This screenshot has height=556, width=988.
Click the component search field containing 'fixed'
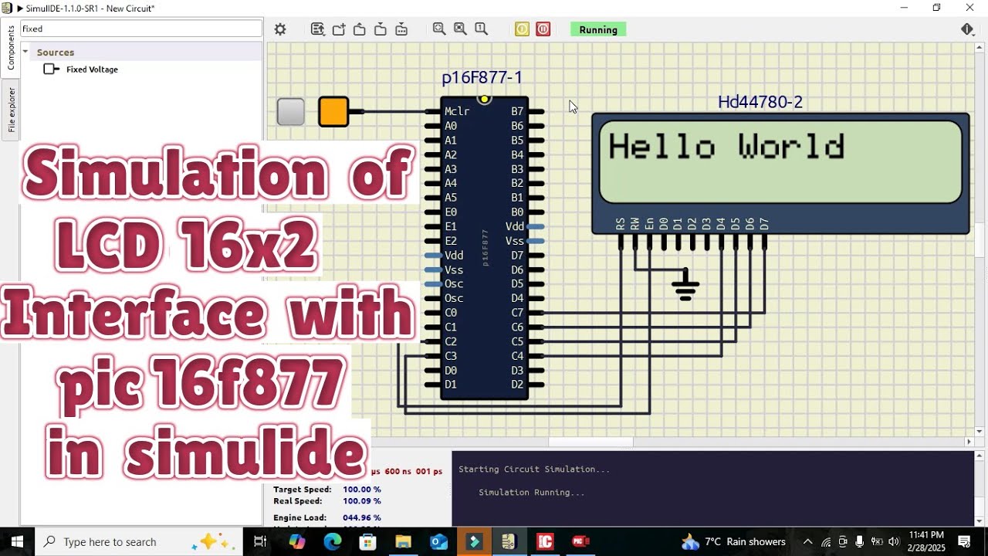[141, 29]
